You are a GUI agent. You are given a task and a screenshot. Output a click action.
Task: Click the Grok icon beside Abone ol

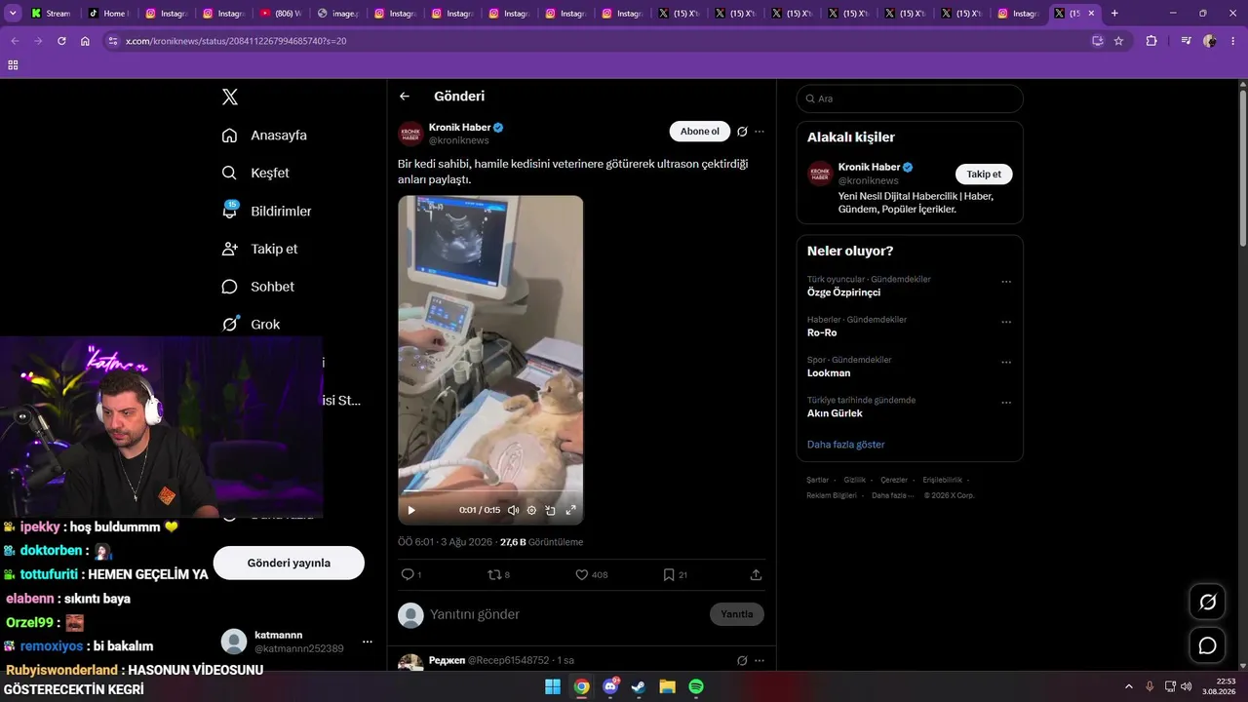[x=742, y=132]
